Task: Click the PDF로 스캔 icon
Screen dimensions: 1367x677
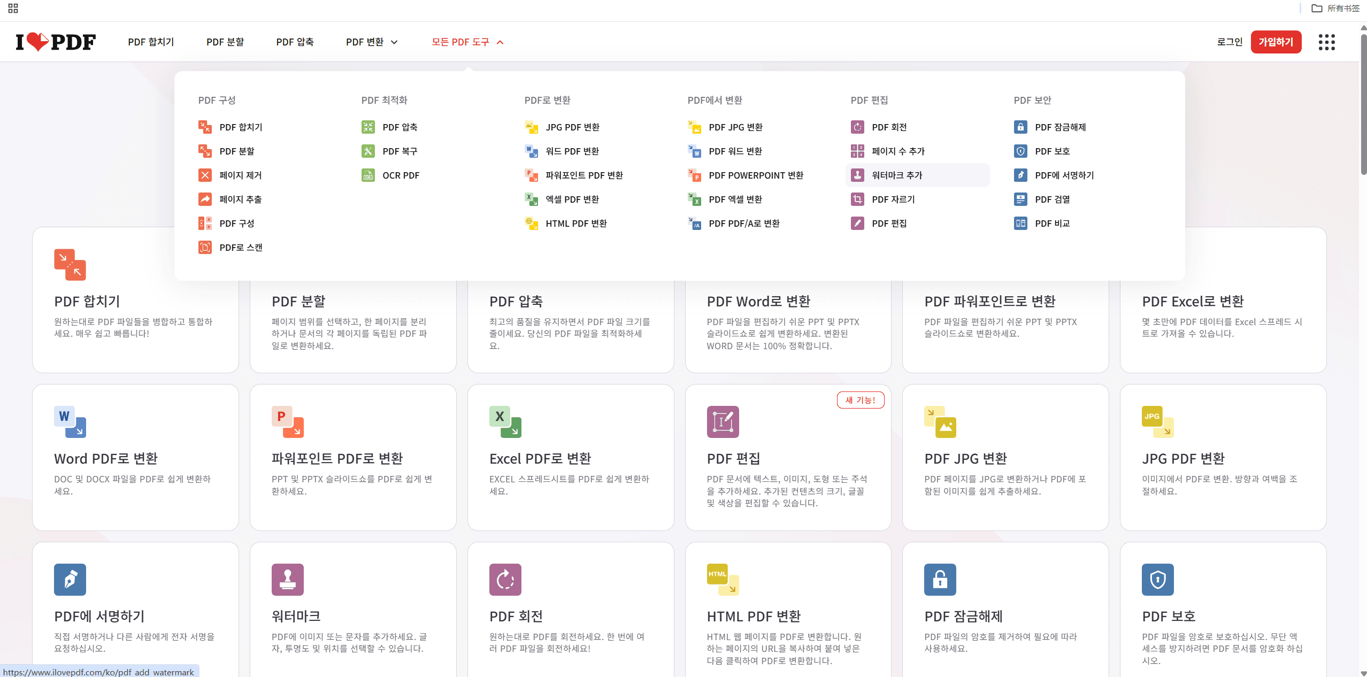Action: 205,248
